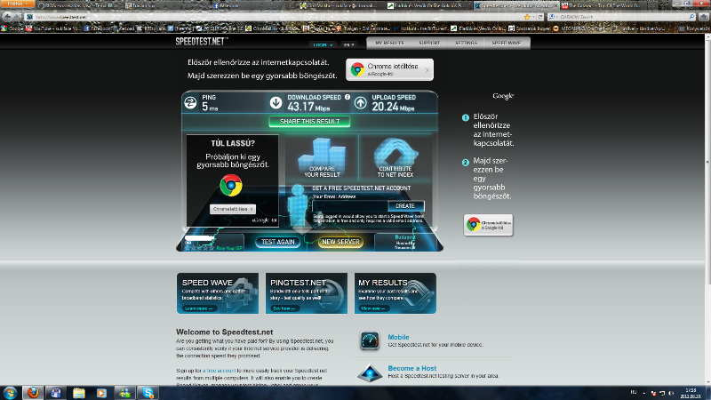Open the Firefox menu button
Viewport: 711px width, 400px height.
17,4
